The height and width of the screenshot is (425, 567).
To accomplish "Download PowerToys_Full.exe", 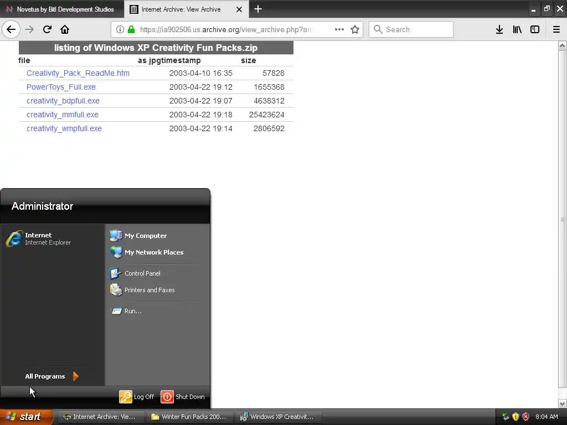I will coord(61,87).
